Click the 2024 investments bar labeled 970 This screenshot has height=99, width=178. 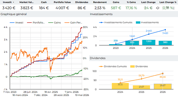coord(132,43)
